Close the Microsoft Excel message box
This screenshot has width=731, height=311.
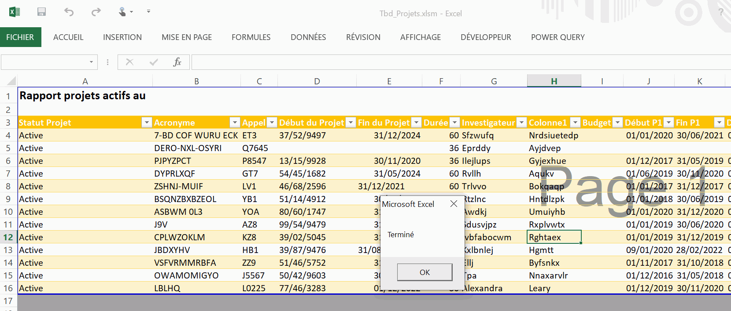[454, 204]
